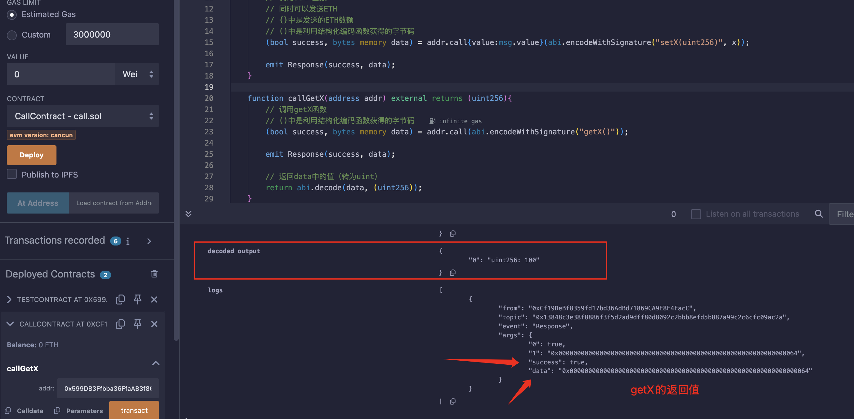Copy the logs array value icon

[452, 401]
